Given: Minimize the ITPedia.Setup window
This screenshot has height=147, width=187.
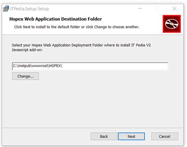Looking at the screenshot, I should tap(140, 9).
